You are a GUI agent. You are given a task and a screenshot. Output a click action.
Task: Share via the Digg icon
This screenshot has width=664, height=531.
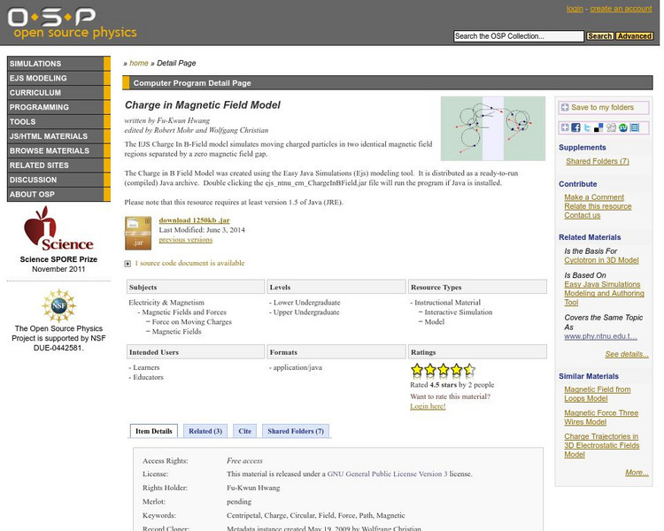tap(611, 127)
